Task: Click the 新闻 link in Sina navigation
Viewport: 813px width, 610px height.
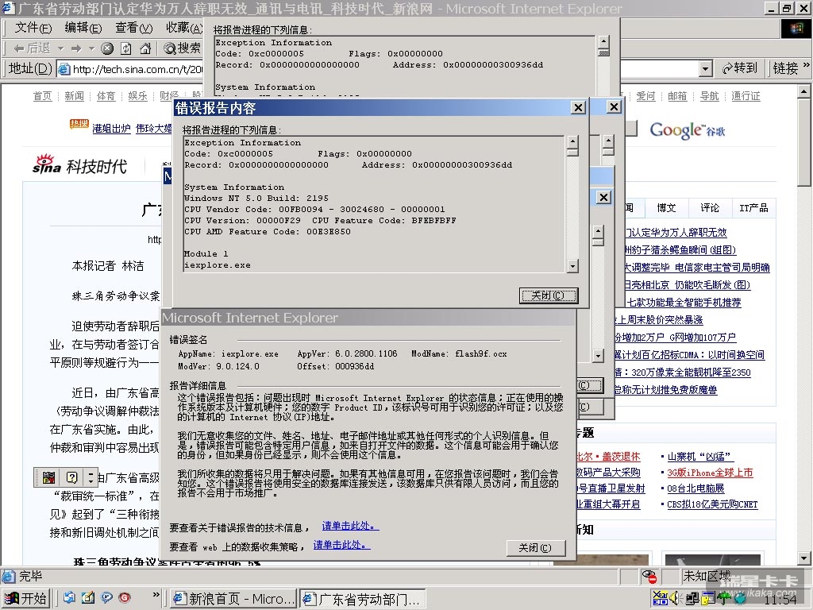Action: click(x=74, y=96)
